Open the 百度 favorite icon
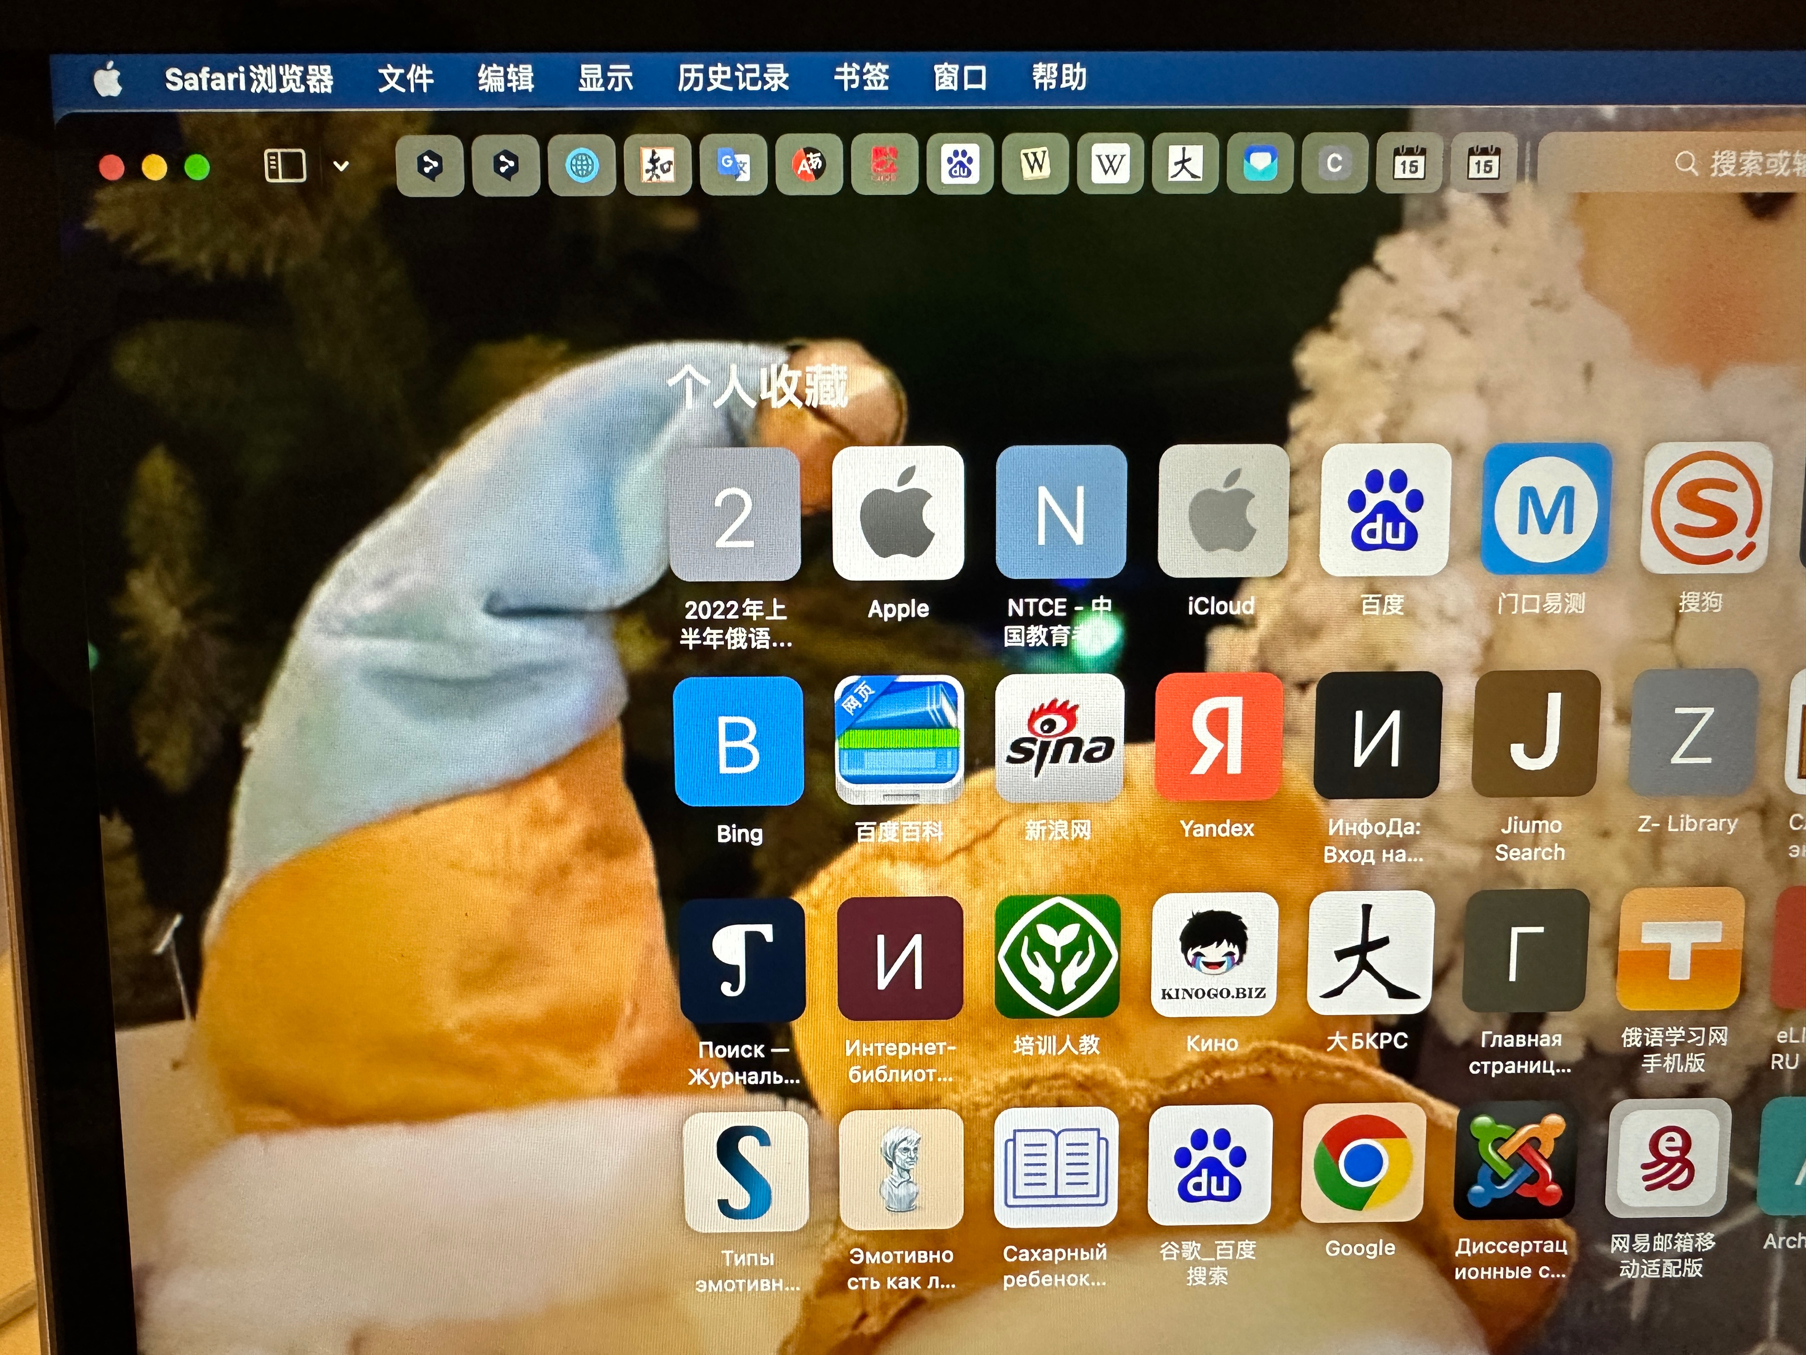 (1385, 509)
